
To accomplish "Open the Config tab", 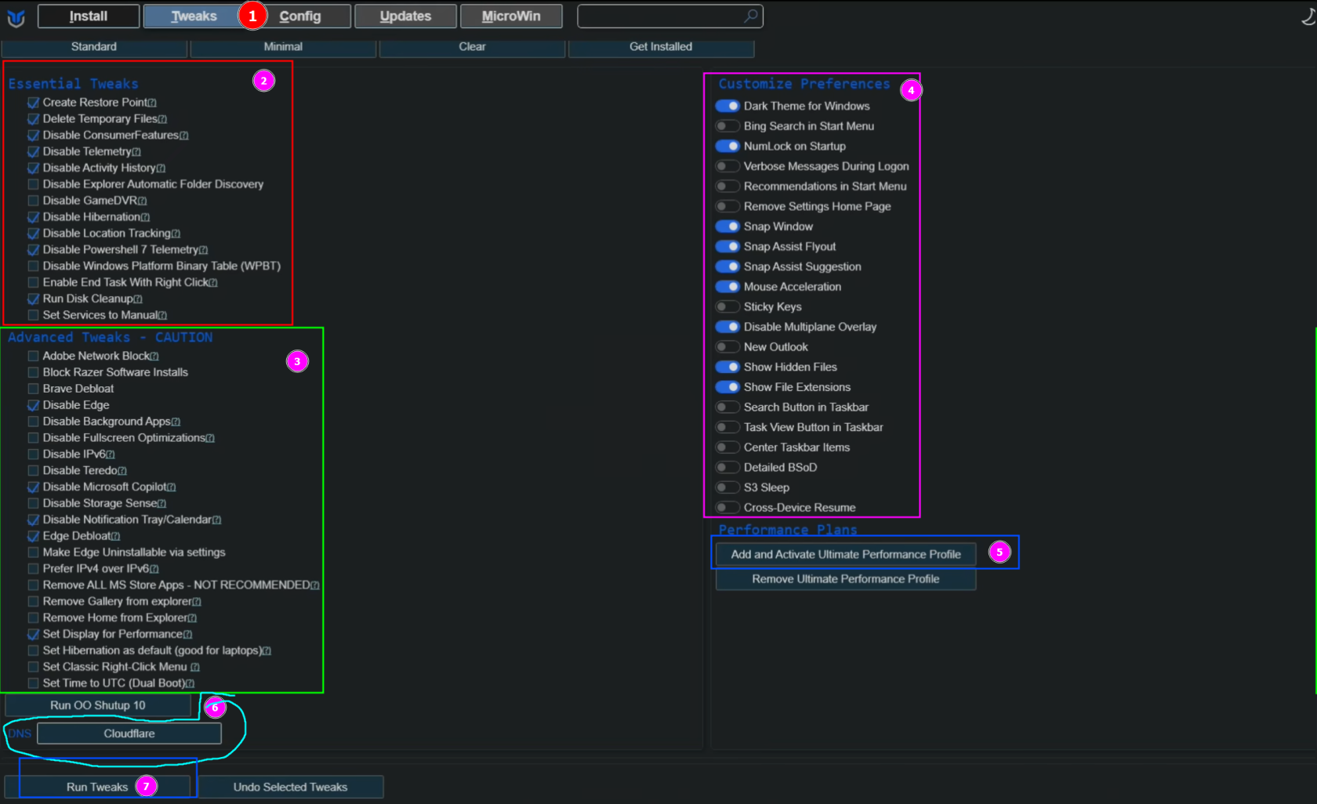I will pos(300,16).
